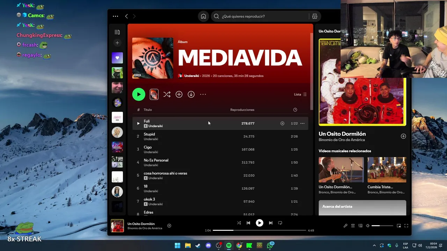Screen dimensions: 447x251
Task: Open connect to a device
Action: (360, 226)
